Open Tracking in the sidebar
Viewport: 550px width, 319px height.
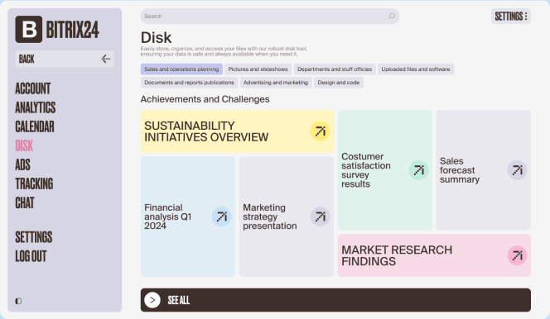[34, 184]
